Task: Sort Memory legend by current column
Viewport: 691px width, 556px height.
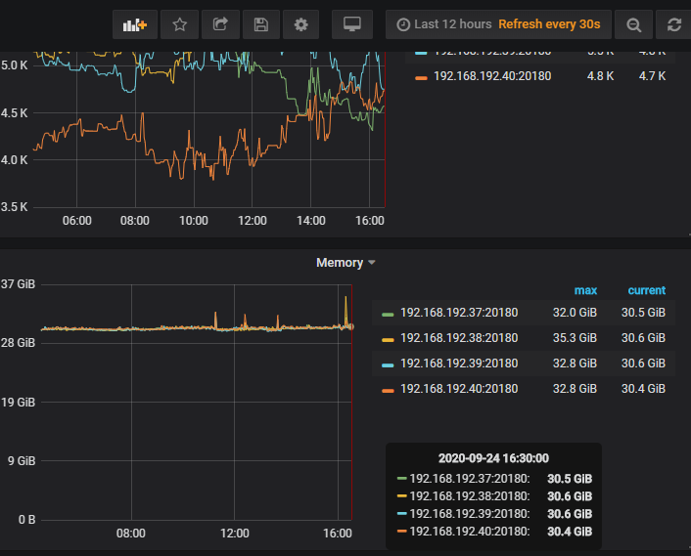Action: [x=646, y=290]
